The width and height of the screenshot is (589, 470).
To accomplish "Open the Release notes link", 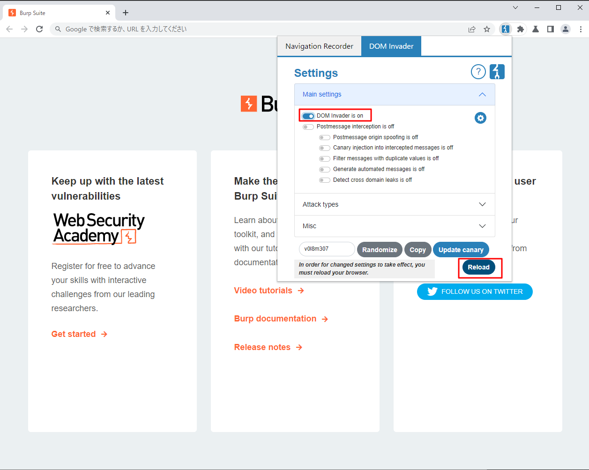I will point(268,347).
